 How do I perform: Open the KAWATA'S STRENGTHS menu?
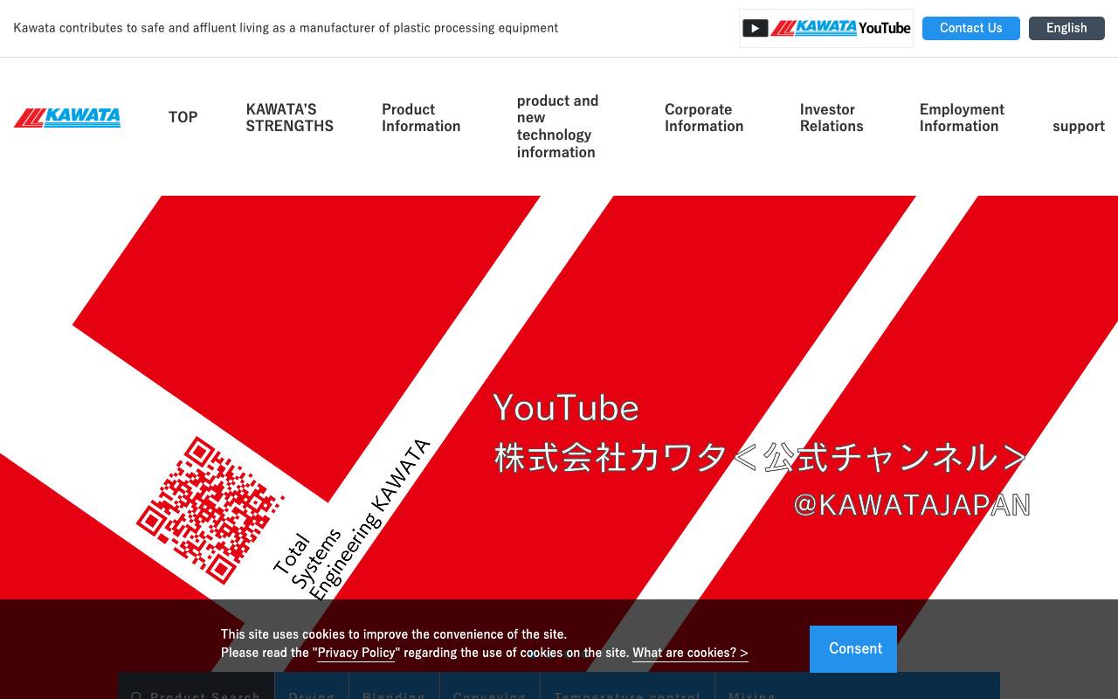[x=290, y=117]
